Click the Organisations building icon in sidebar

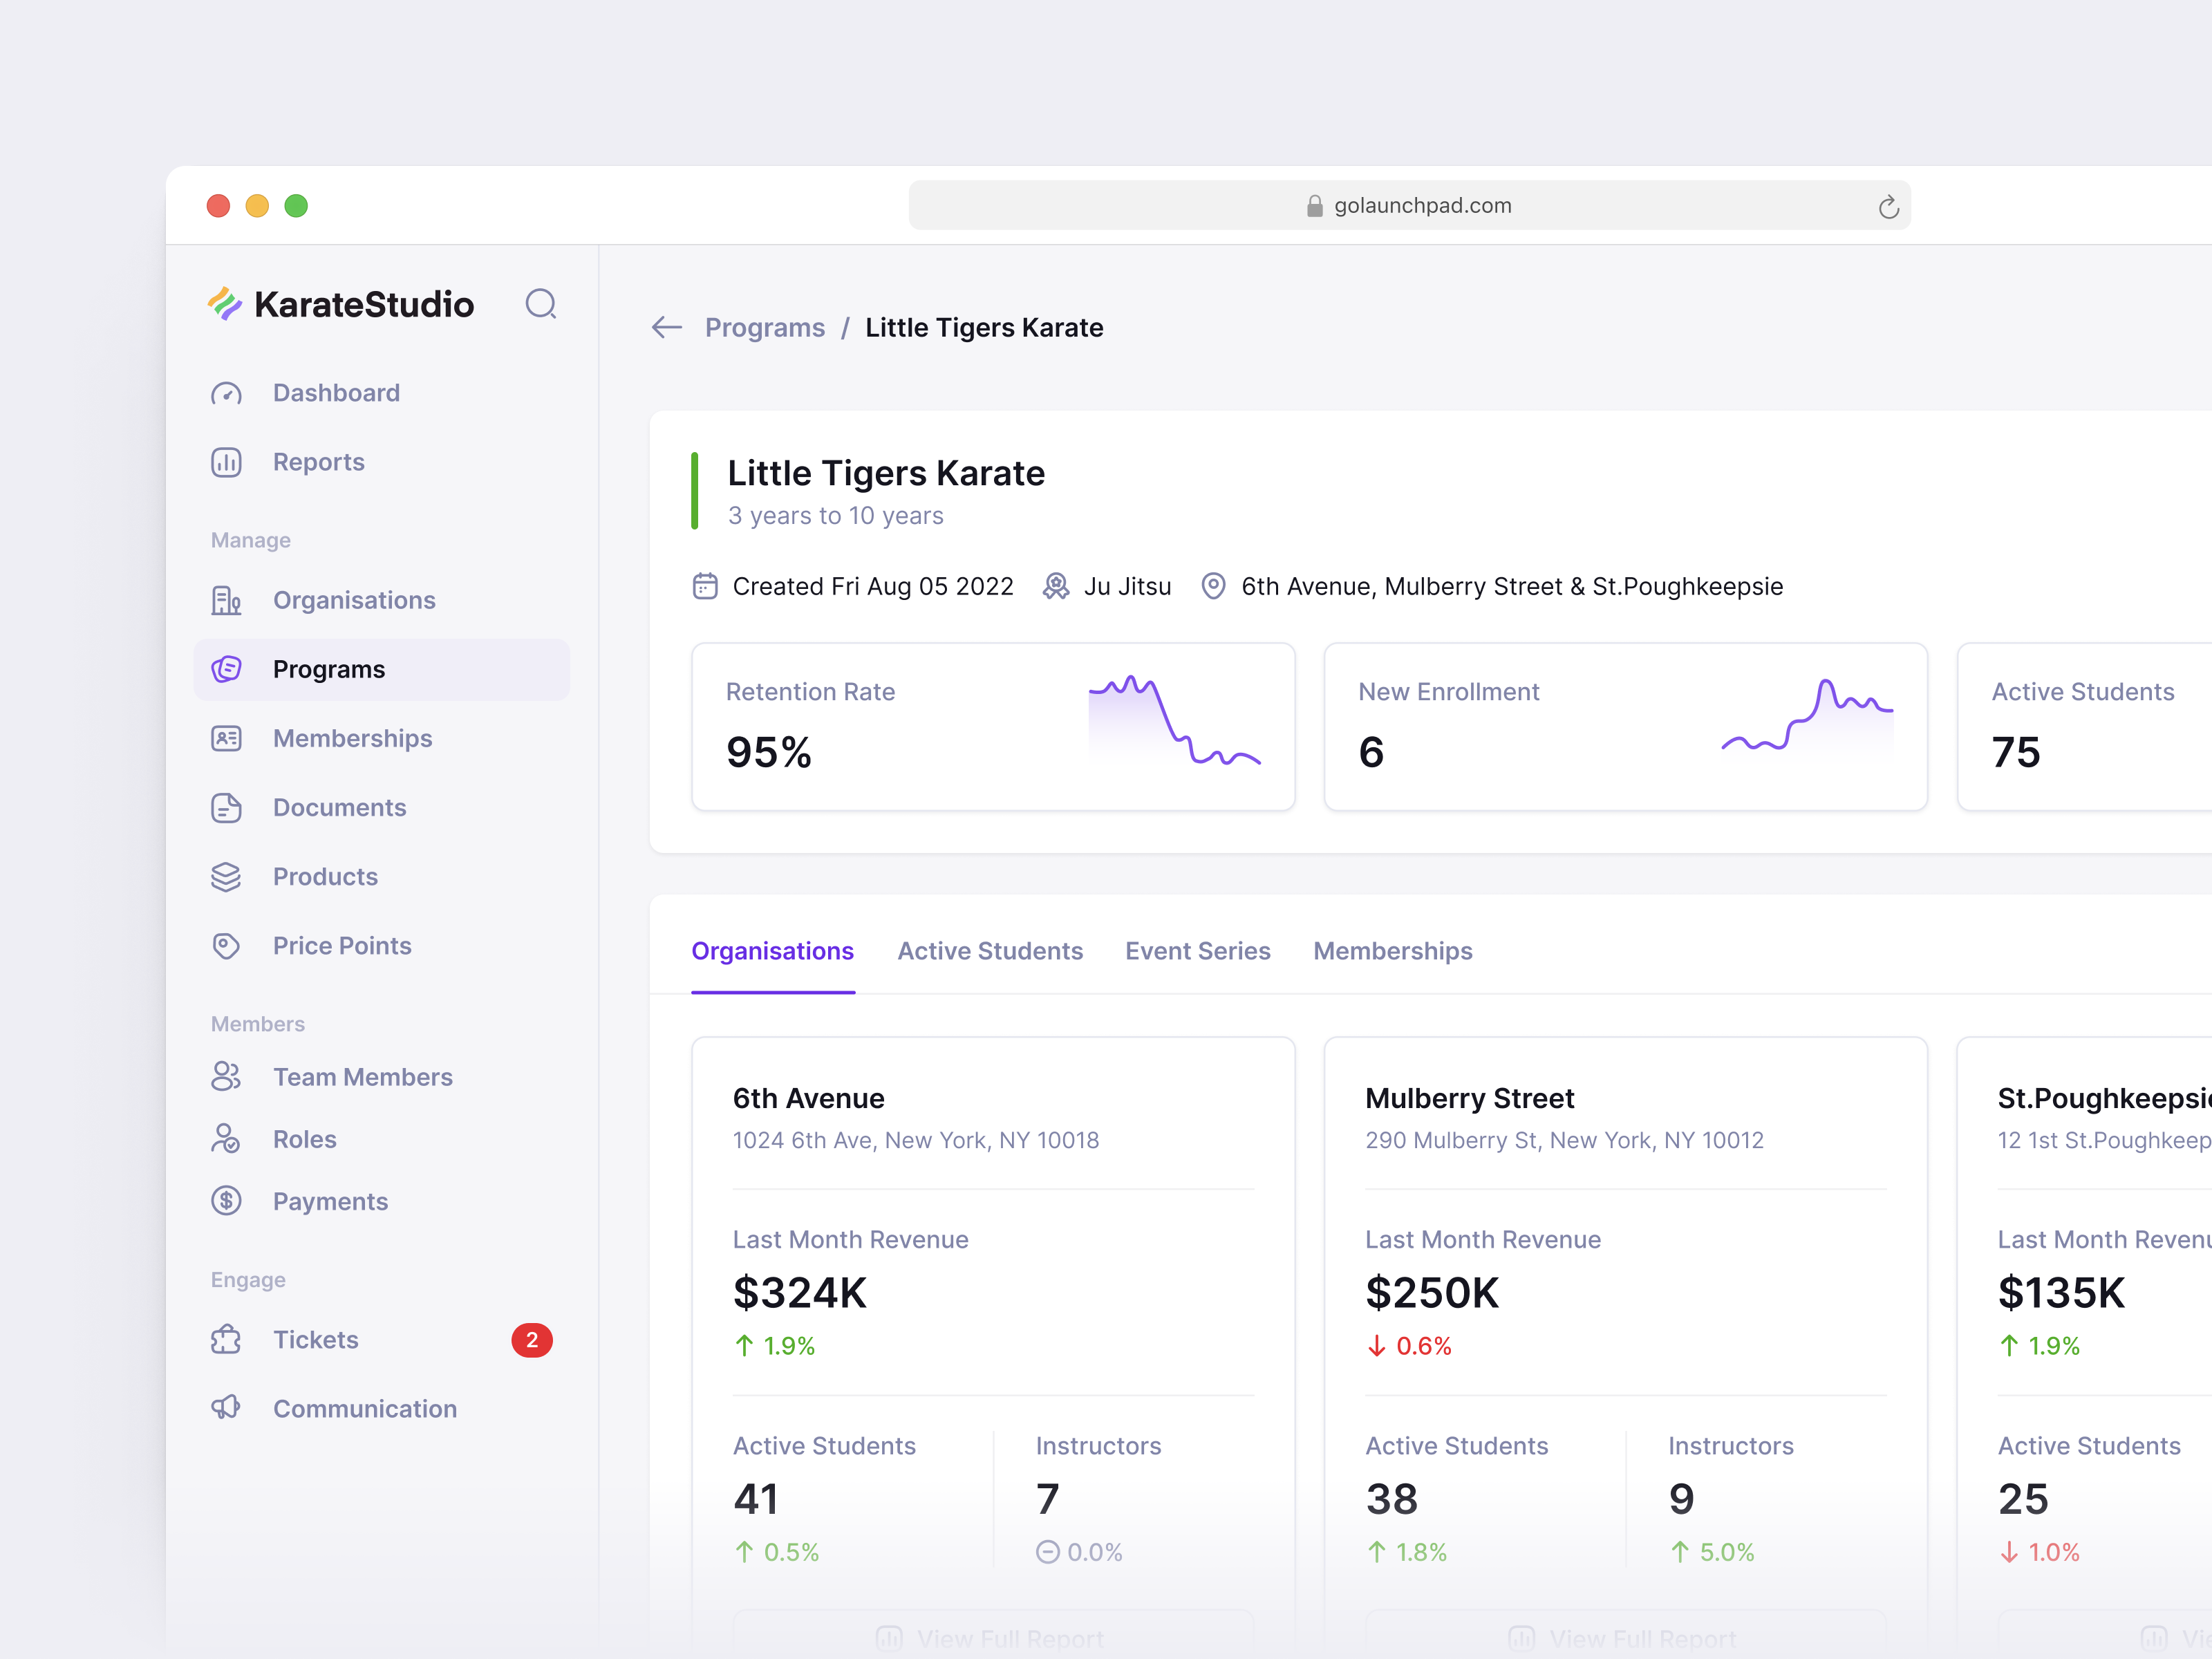226,600
